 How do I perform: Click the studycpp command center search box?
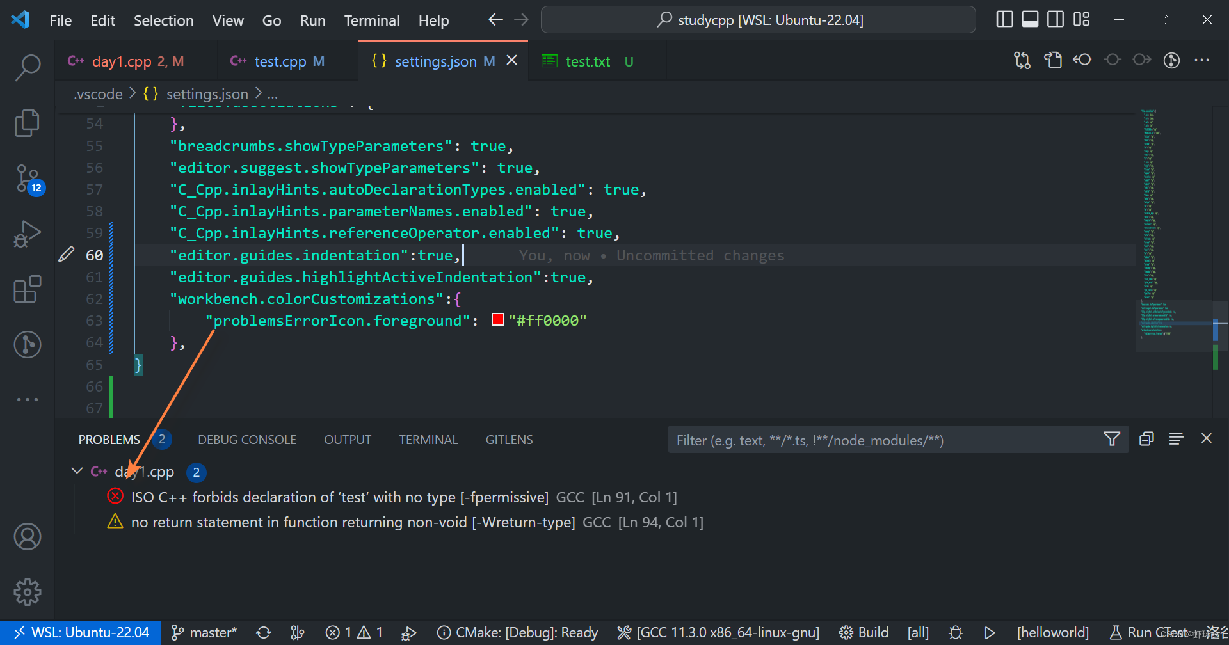pos(759,20)
